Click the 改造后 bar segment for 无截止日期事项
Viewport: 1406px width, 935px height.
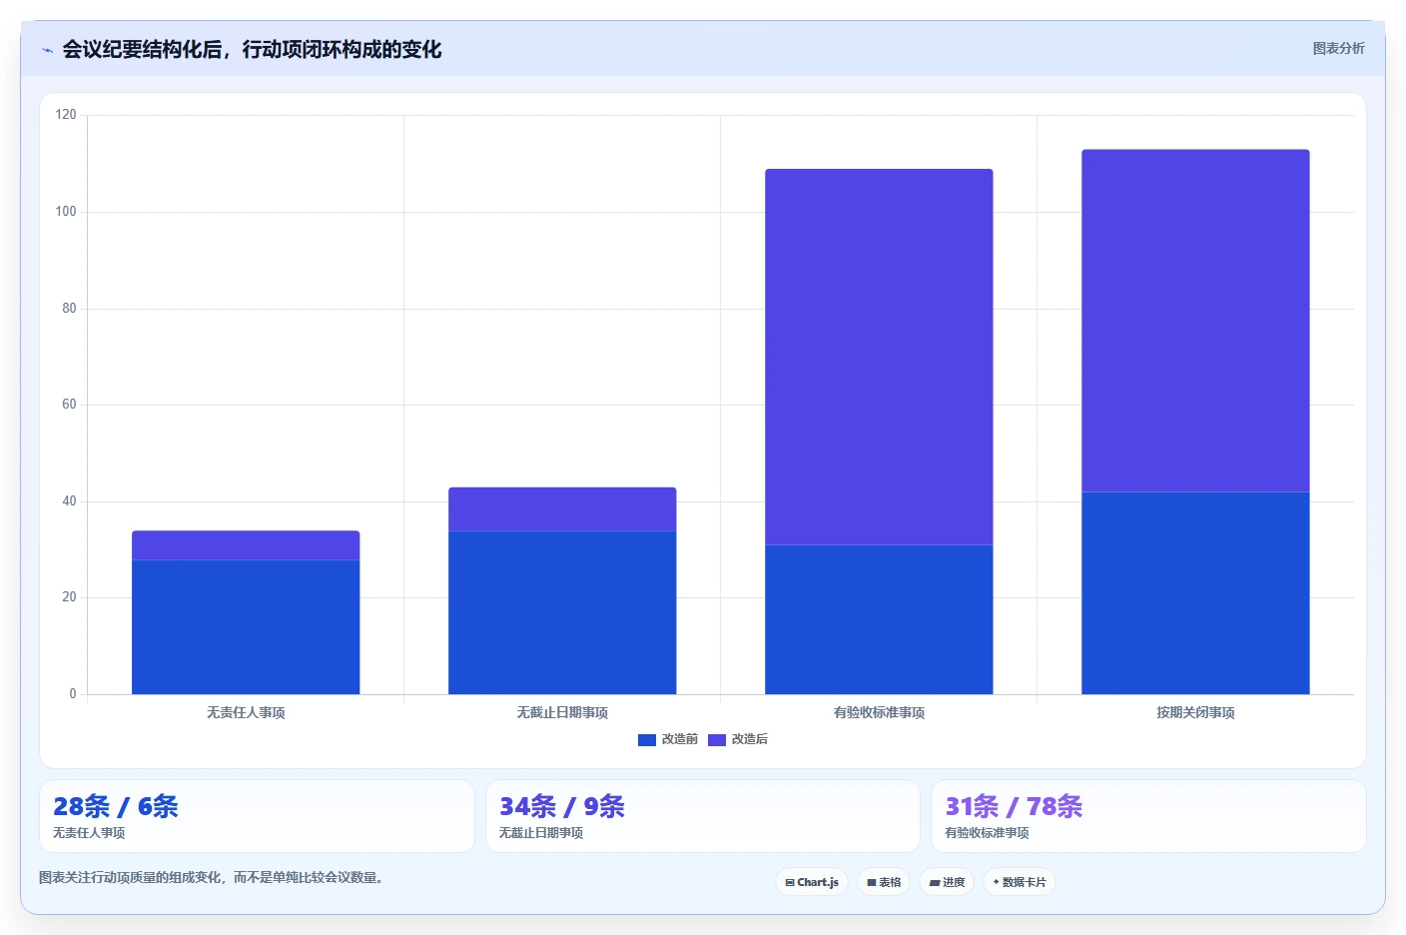562,509
